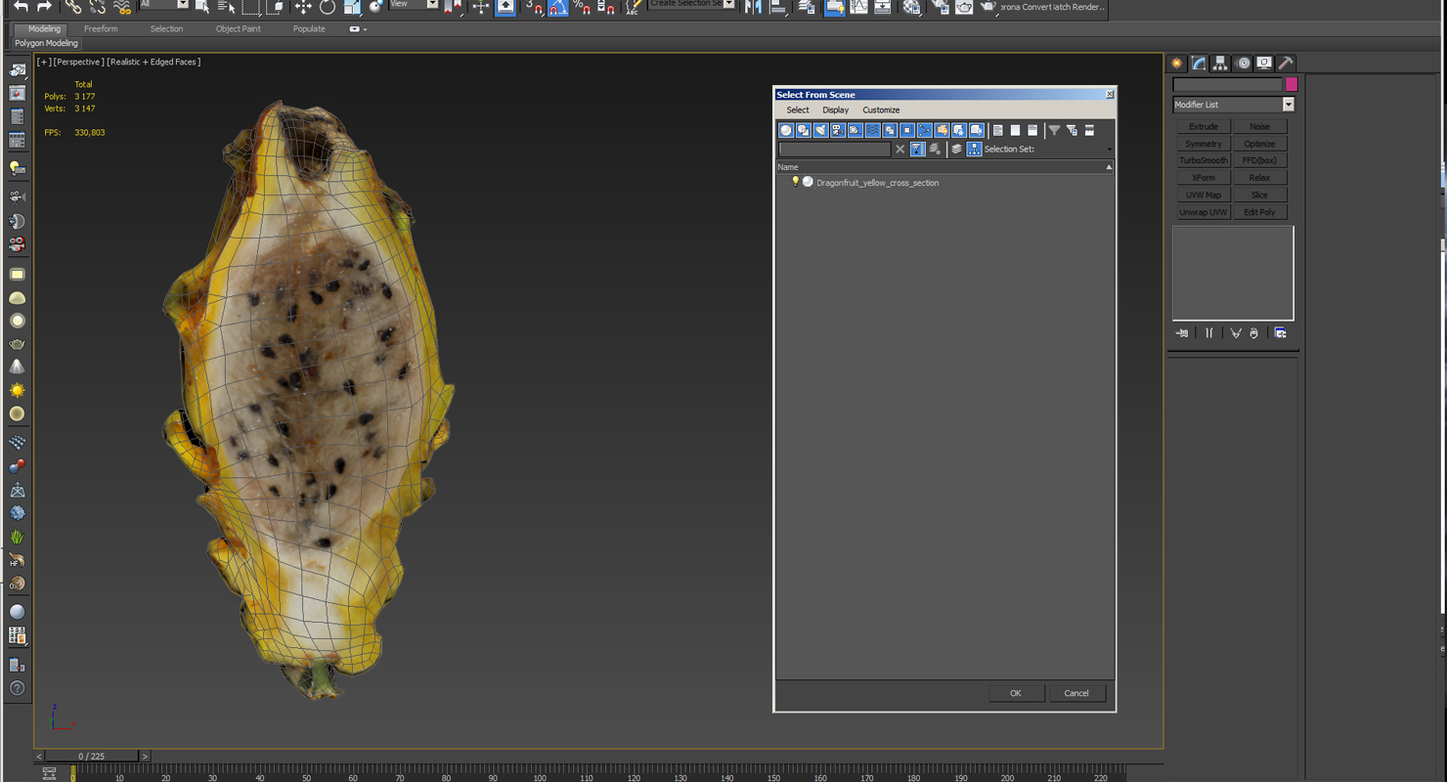The width and height of the screenshot is (1447, 782).
Task: Expand the Polygon Modeling ribbon panel
Action: click(x=46, y=44)
